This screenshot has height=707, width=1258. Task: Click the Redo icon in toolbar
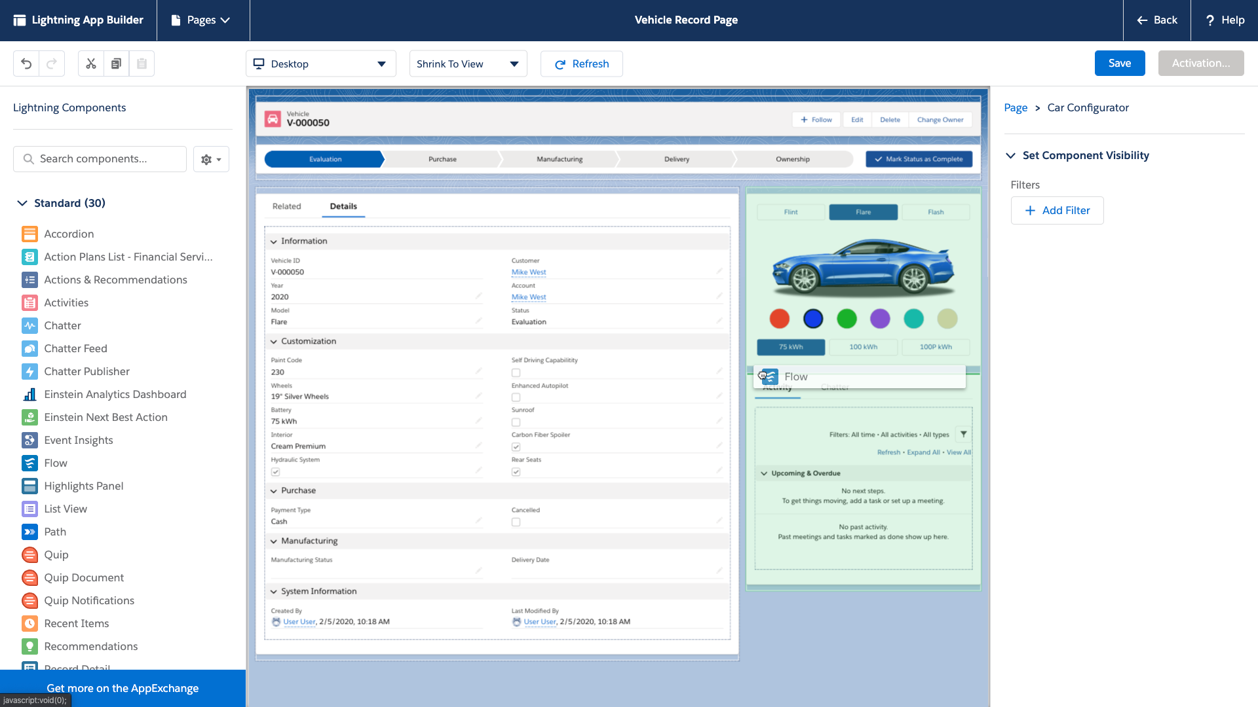click(x=52, y=63)
